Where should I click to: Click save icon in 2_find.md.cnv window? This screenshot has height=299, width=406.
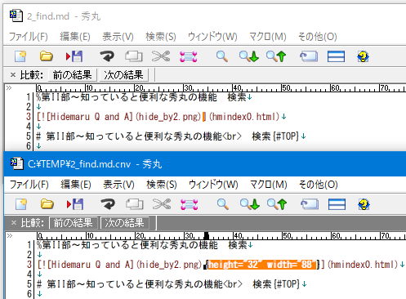tap(75, 204)
